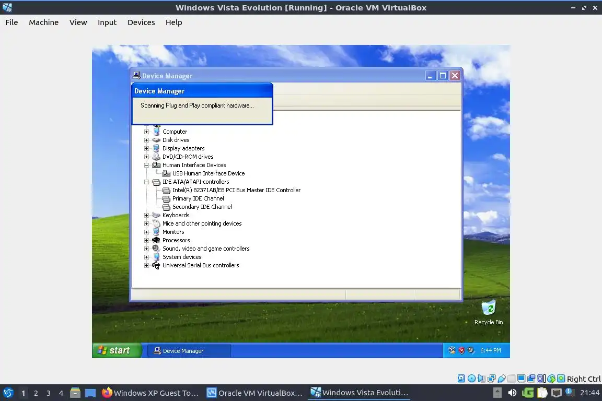Screen dimensions: 602x401
Task: Click Device Manager button in XP taskbar
Action: [x=189, y=351]
